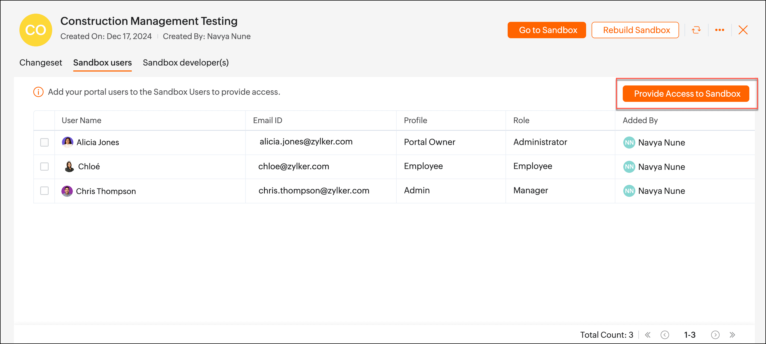This screenshot has height=344, width=766.
Task: Jump to the last page of users
Action: [x=732, y=335]
